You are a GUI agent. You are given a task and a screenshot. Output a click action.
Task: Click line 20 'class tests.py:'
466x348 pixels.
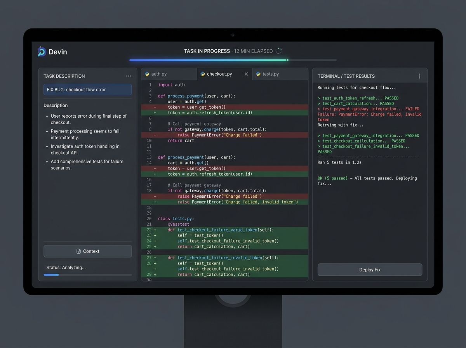pyautogui.click(x=176, y=219)
